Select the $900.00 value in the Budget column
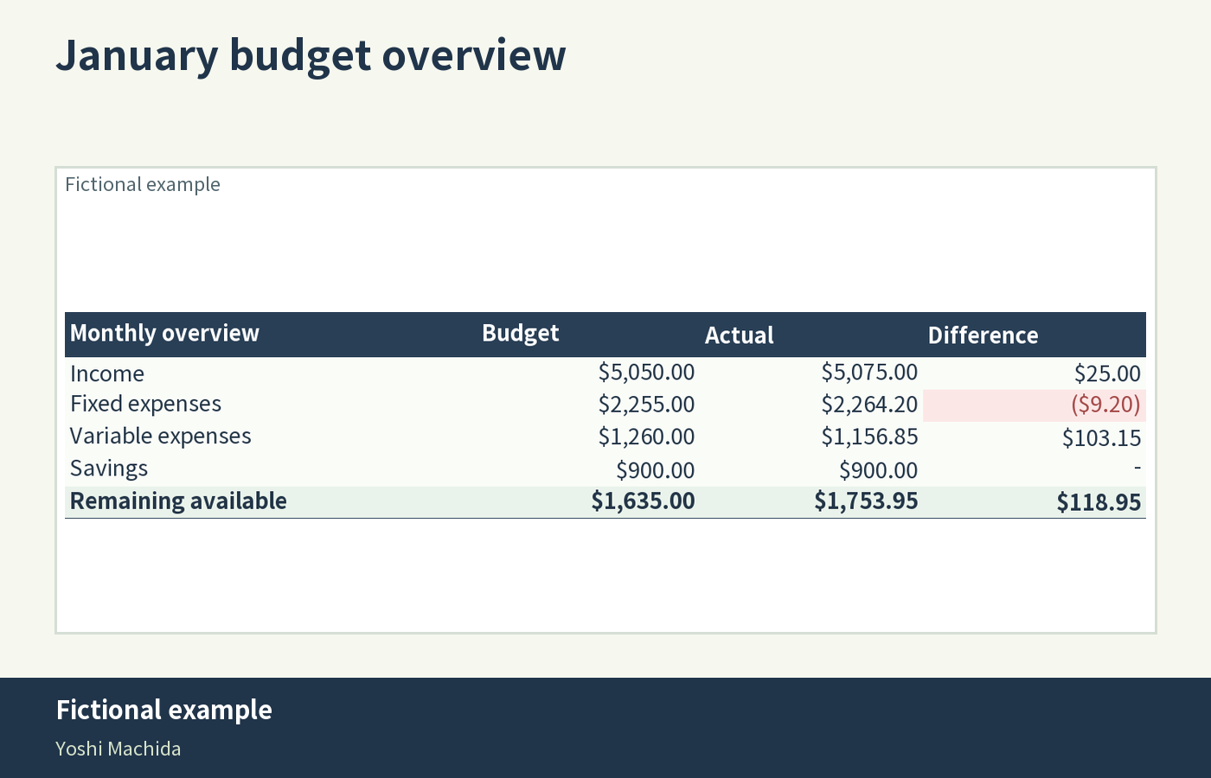 (x=656, y=470)
